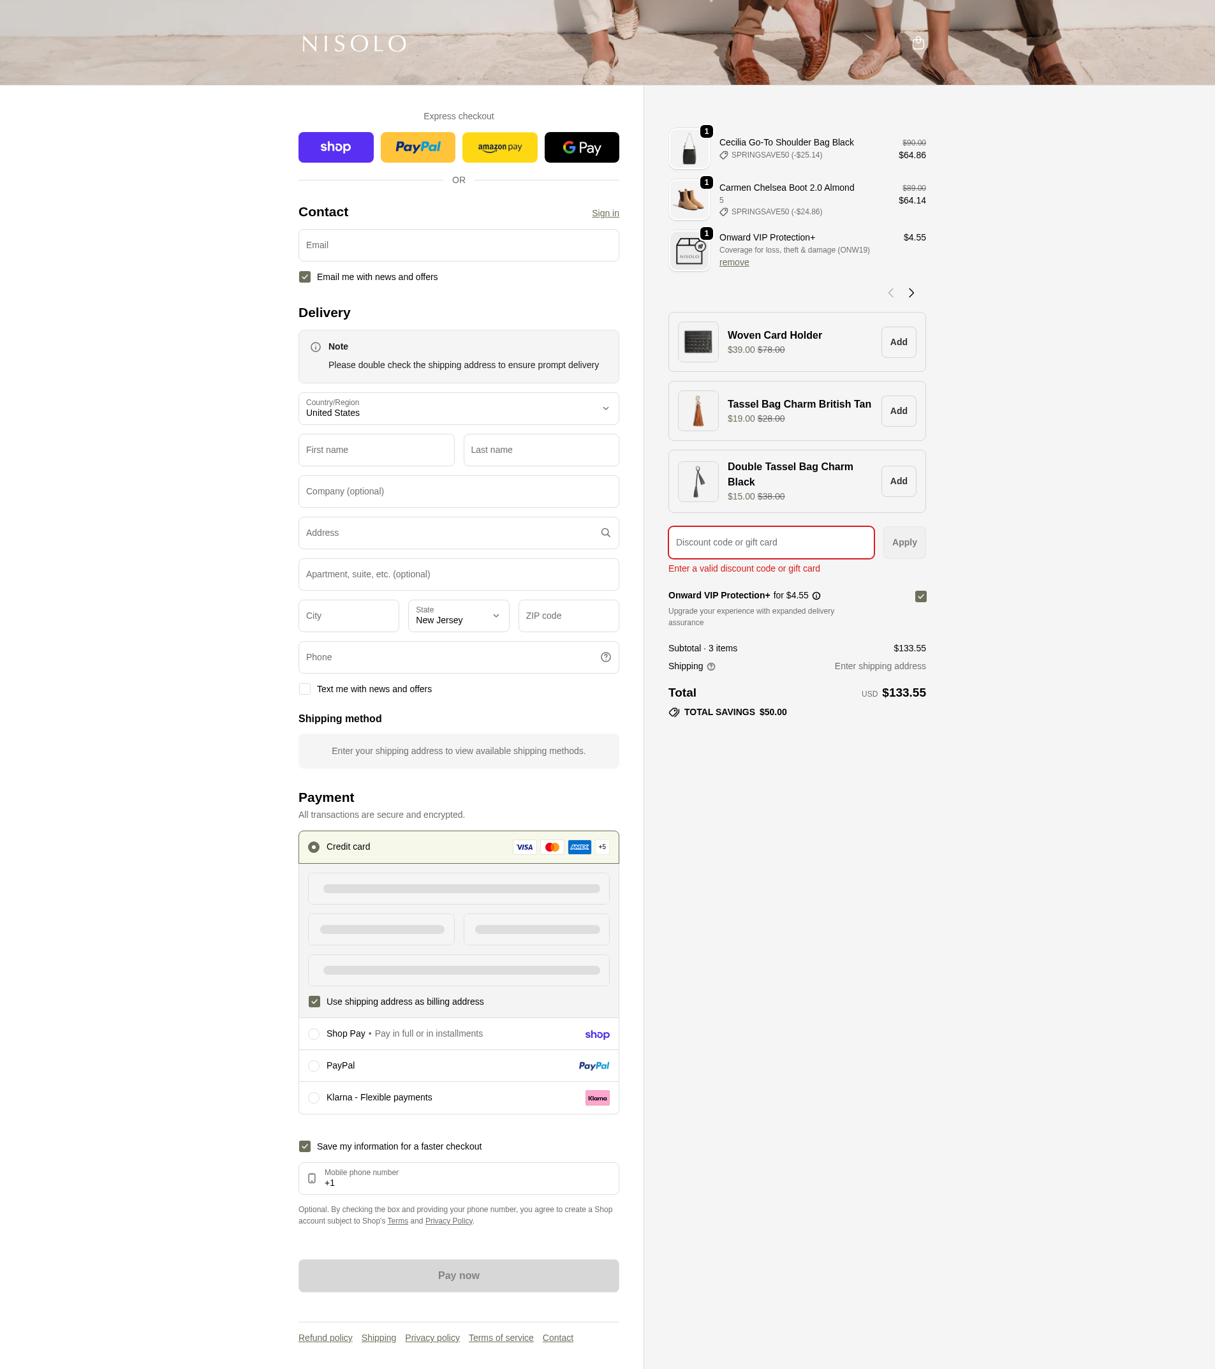
Task: Open the Country/Region dropdown
Action: point(458,408)
